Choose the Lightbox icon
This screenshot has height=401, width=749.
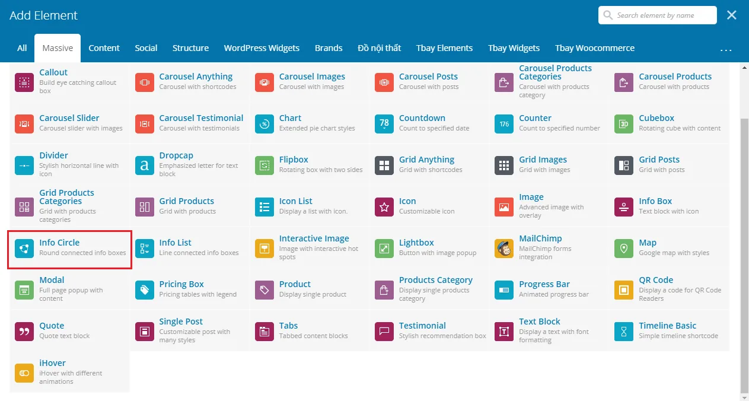pos(384,249)
